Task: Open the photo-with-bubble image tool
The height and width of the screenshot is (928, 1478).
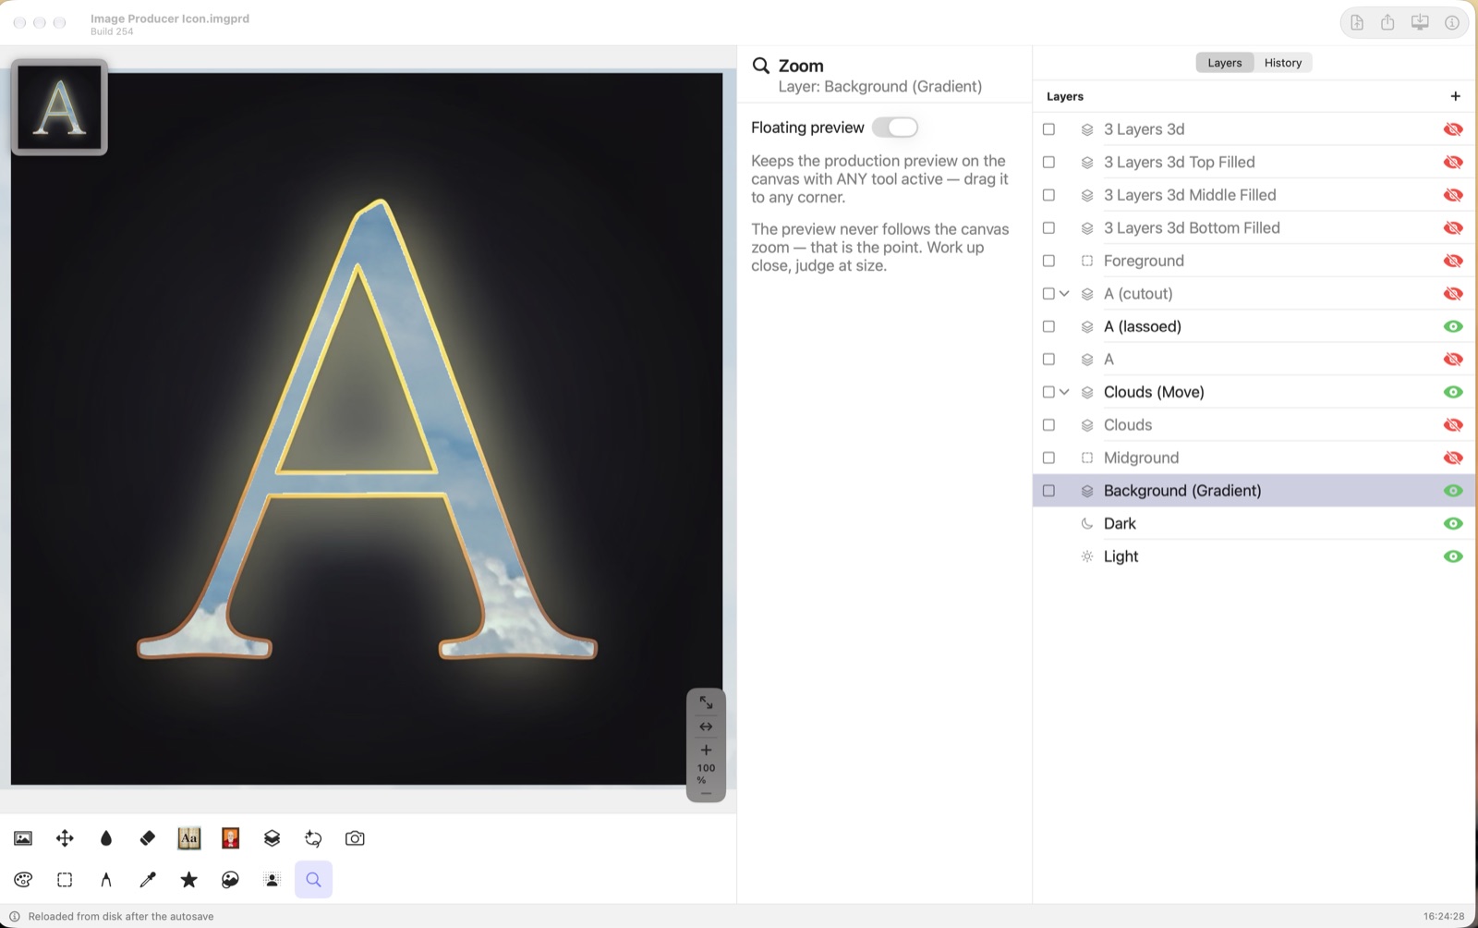Action: (x=231, y=880)
